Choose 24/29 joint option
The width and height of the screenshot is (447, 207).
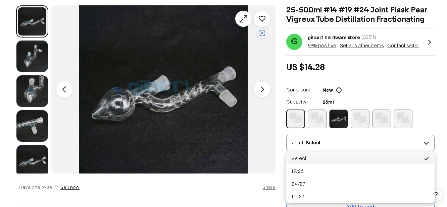point(360,184)
